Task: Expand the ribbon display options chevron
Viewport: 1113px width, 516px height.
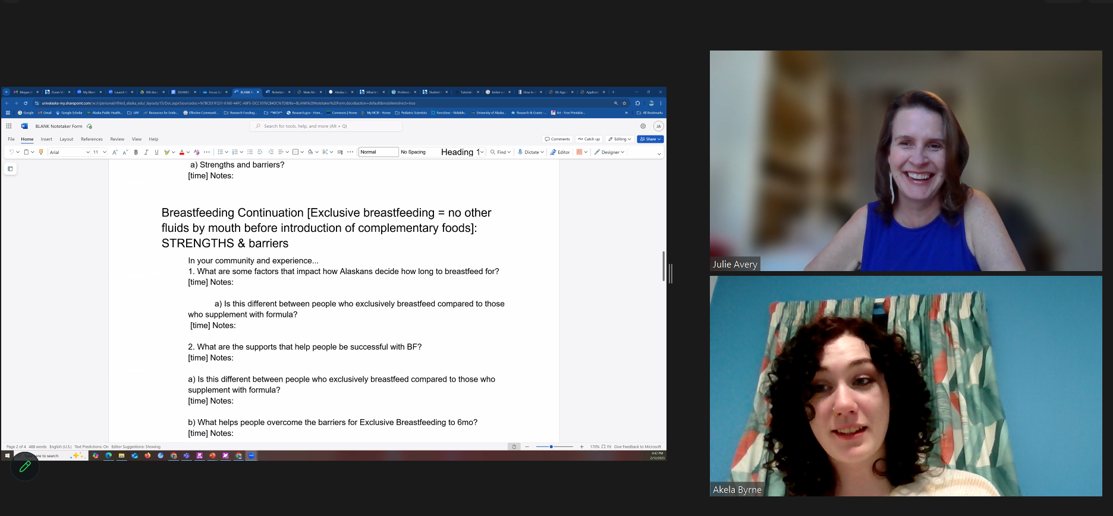Action: pos(659,153)
